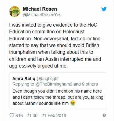The width and height of the screenshot is (114, 121).
Task: Open Amra Rafiq's name in quoted tweet
Action: click(x=24, y=79)
